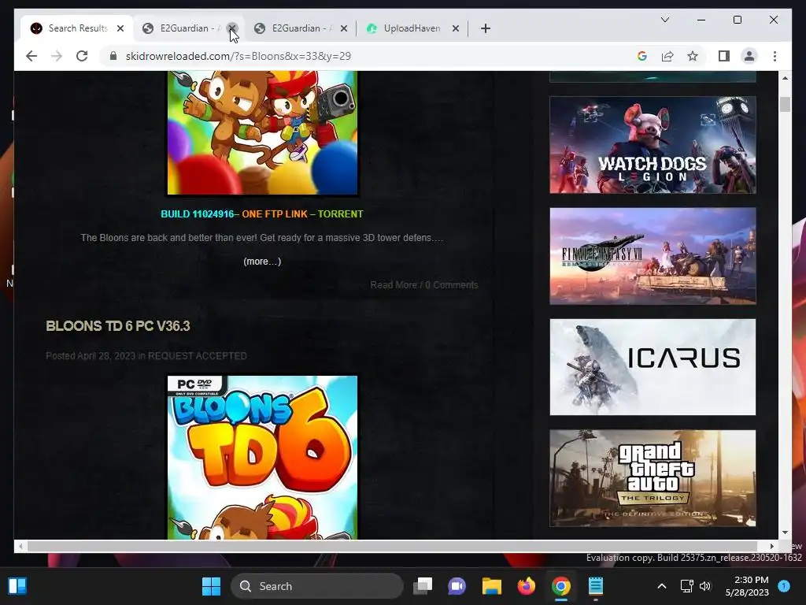Show hidden system tray icons
Image resolution: width=806 pixels, height=605 pixels.
(x=661, y=586)
